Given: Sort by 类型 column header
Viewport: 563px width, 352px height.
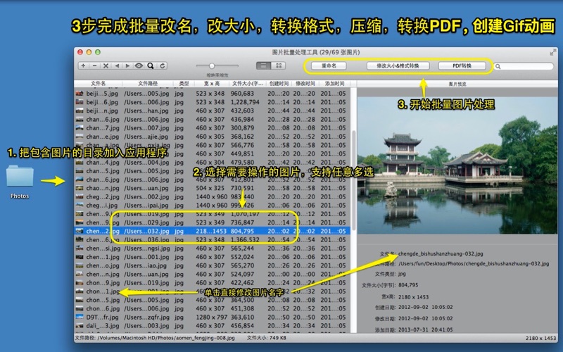Looking at the screenshot, I should [183, 83].
